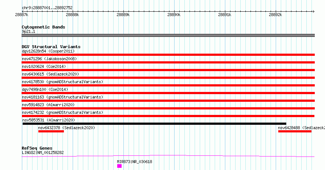The height and width of the screenshot is (170, 325).
Task: Click the 9p21.1 band label
Action: 28,31
